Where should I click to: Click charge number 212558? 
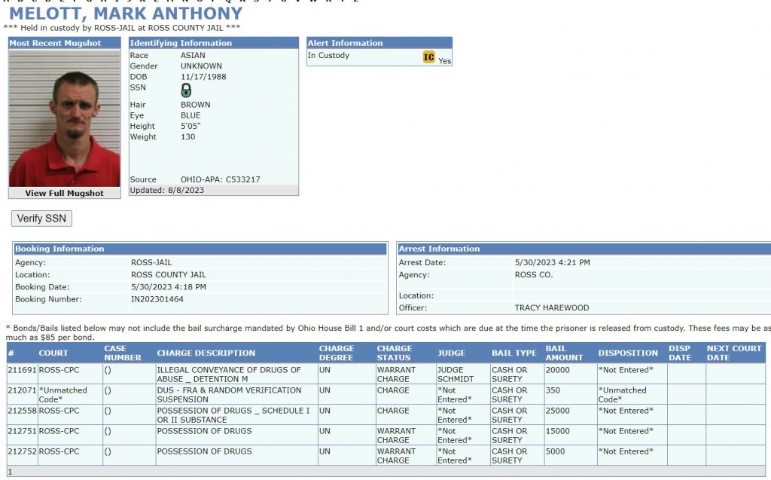pos(22,411)
